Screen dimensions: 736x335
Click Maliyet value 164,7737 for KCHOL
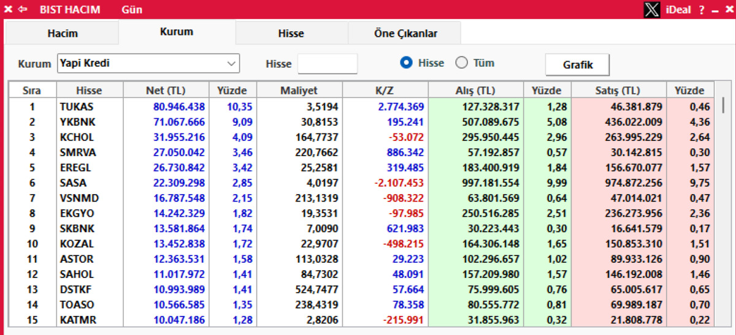[317, 137]
